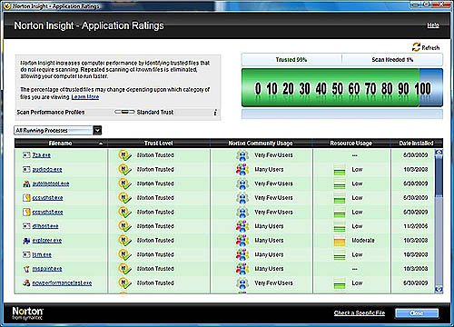
Task: Click the info icon beside Standard Trust
Action: pyautogui.click(x=215, y=113)
